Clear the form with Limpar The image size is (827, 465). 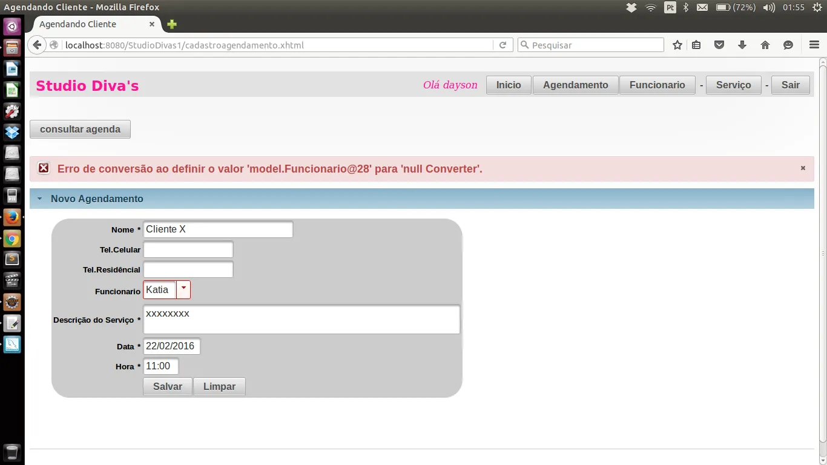(x=219, y=387)
